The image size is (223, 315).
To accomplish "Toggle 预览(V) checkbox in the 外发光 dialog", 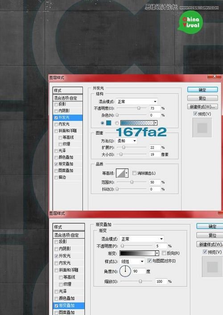I will (195, 114).
